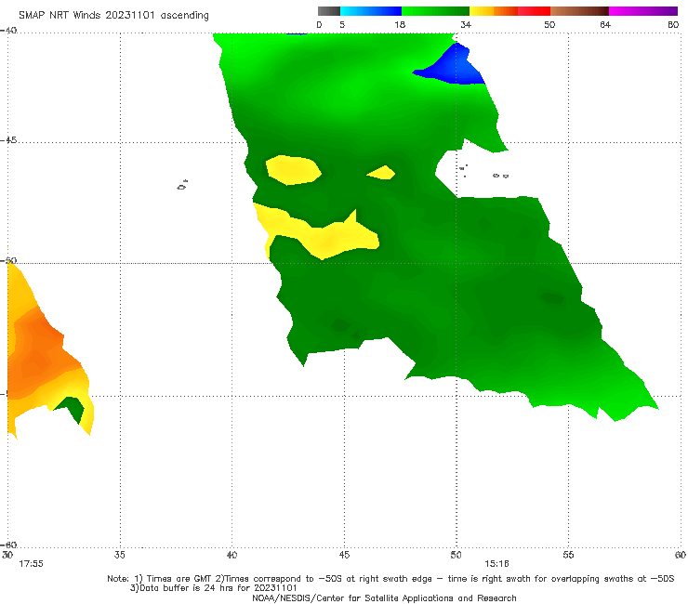Click the colorbar label '64'

pyautogui.click(x=605, y=25)
